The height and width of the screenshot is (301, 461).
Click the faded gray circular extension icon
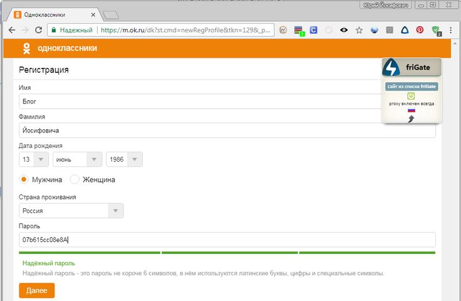tap(329, 29)
